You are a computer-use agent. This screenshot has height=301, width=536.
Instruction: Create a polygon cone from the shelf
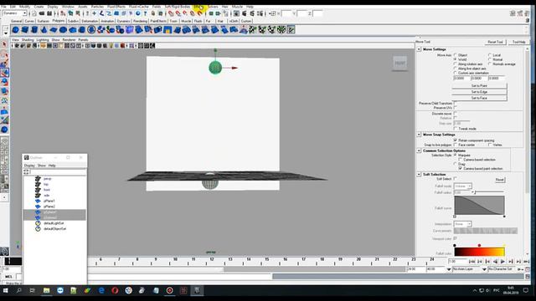coord(44,30)
